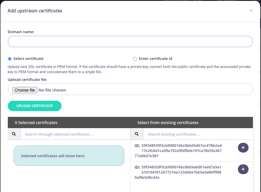
Task: Click the certificate ID ending in 9af8e9d0c42e
Action: [181, 172]
